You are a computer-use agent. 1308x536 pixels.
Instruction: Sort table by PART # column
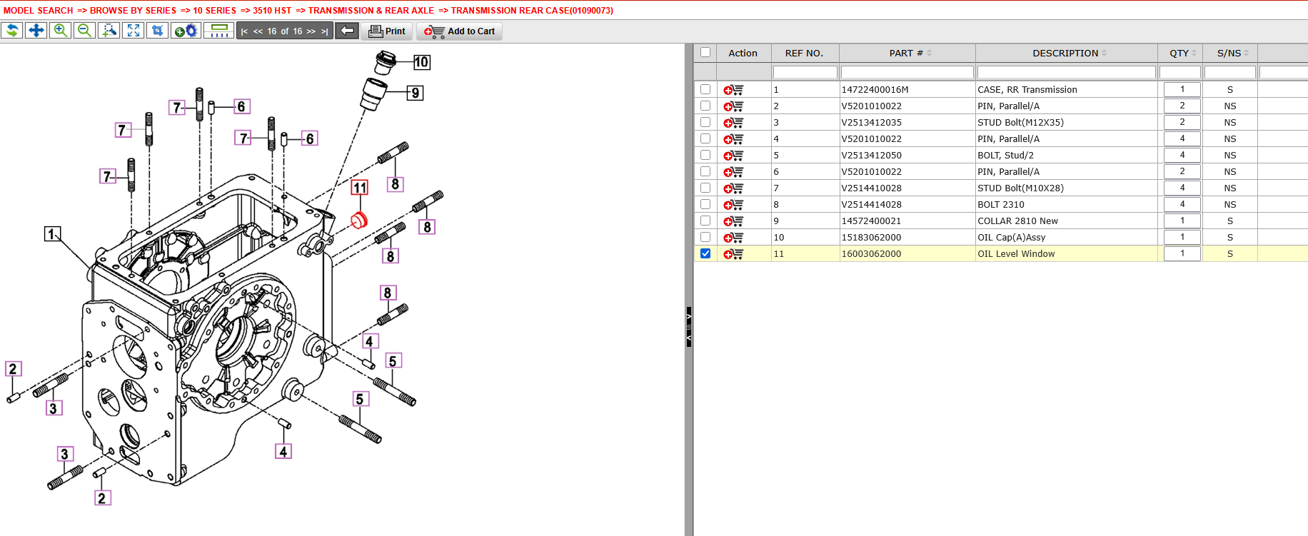click(910, 53)
